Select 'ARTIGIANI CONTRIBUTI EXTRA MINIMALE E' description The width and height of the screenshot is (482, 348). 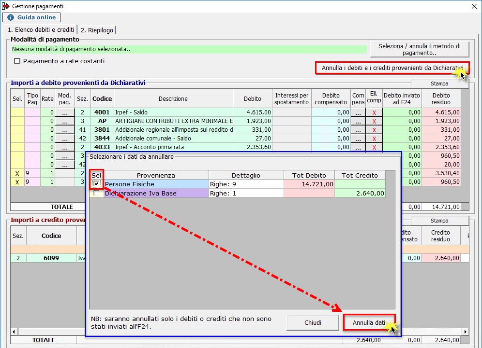[x=174, y=121]
